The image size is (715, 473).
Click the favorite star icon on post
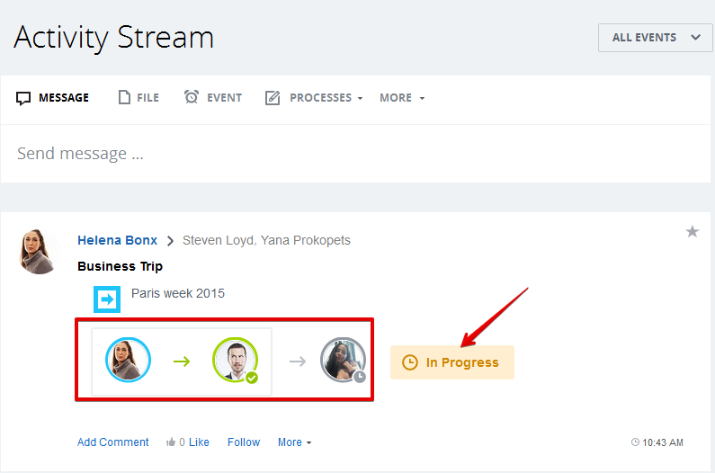coord(693,232)
